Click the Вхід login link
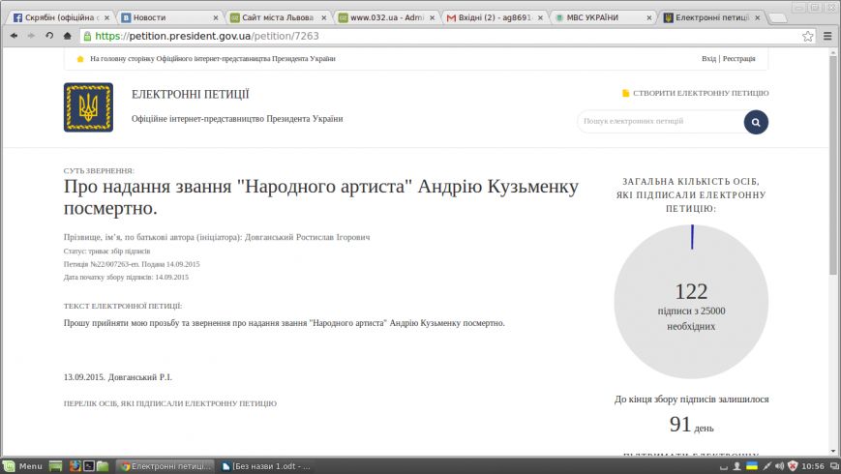Image resolution: width=841 pixels, height=474 pixels. 708,59
